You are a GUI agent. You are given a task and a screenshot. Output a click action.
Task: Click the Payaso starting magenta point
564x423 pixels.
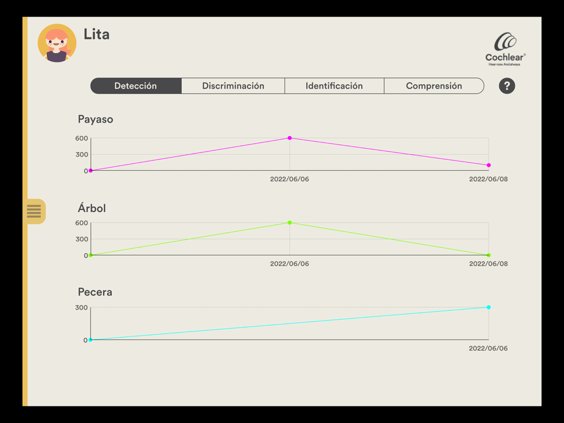(x=91, y=171)
